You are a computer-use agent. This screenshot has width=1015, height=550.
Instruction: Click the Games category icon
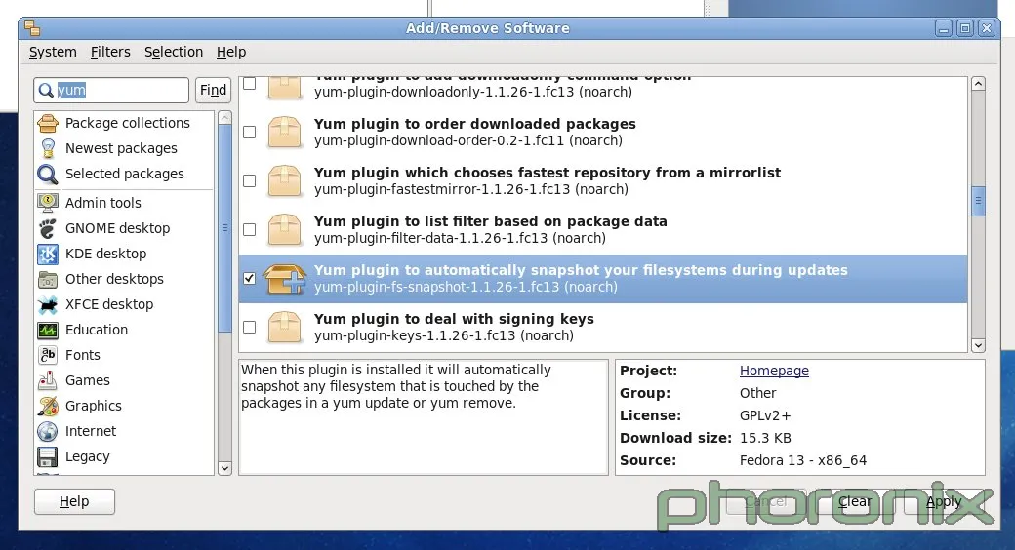click(48, 380)
